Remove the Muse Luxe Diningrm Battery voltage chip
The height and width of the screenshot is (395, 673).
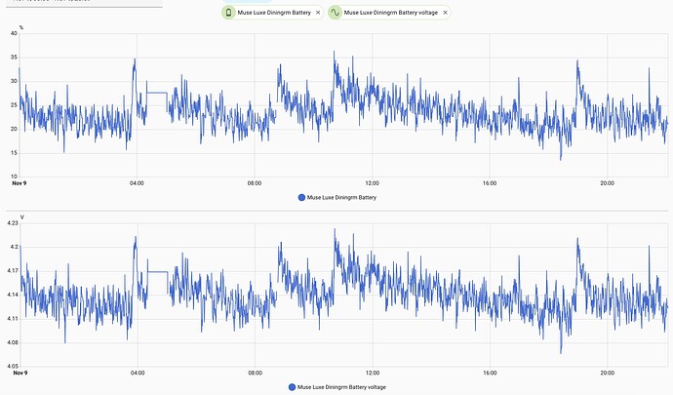pyautogui.click(x=446, y=14)
